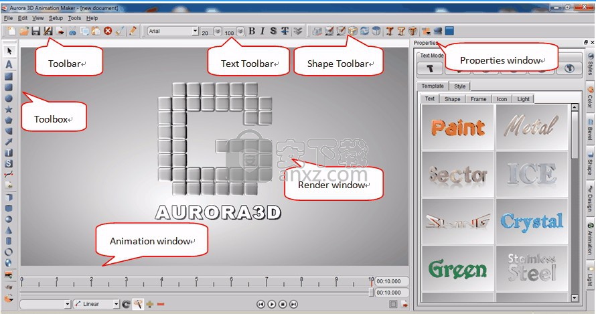Viewport: 596px width, 314px height.
Task: Click the Copy icon in toolbar
Action: pos(84,31)
